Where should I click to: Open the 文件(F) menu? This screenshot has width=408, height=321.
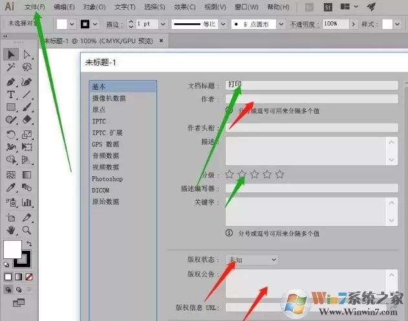click(35, 7)
